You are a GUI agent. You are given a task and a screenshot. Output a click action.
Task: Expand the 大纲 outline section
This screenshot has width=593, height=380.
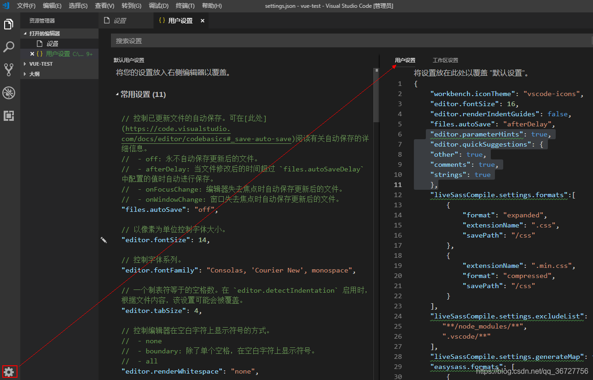click(x=59, y=74)
